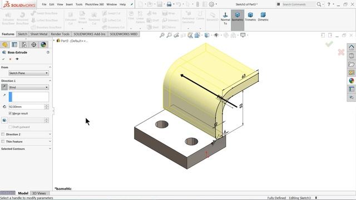
Task: Click Dynamic Annotation Views icon
Action: (x=190, y=35)
